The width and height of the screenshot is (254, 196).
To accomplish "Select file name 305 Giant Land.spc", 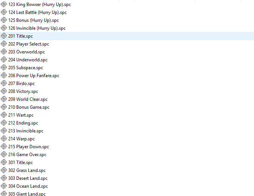I will pyautogui.click(x=27, y=194).
